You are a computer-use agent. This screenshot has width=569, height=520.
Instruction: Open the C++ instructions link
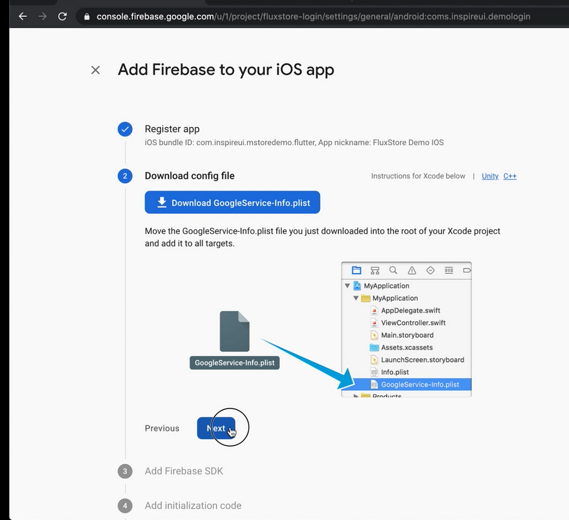pyautogui.click(x=510, y=176)
